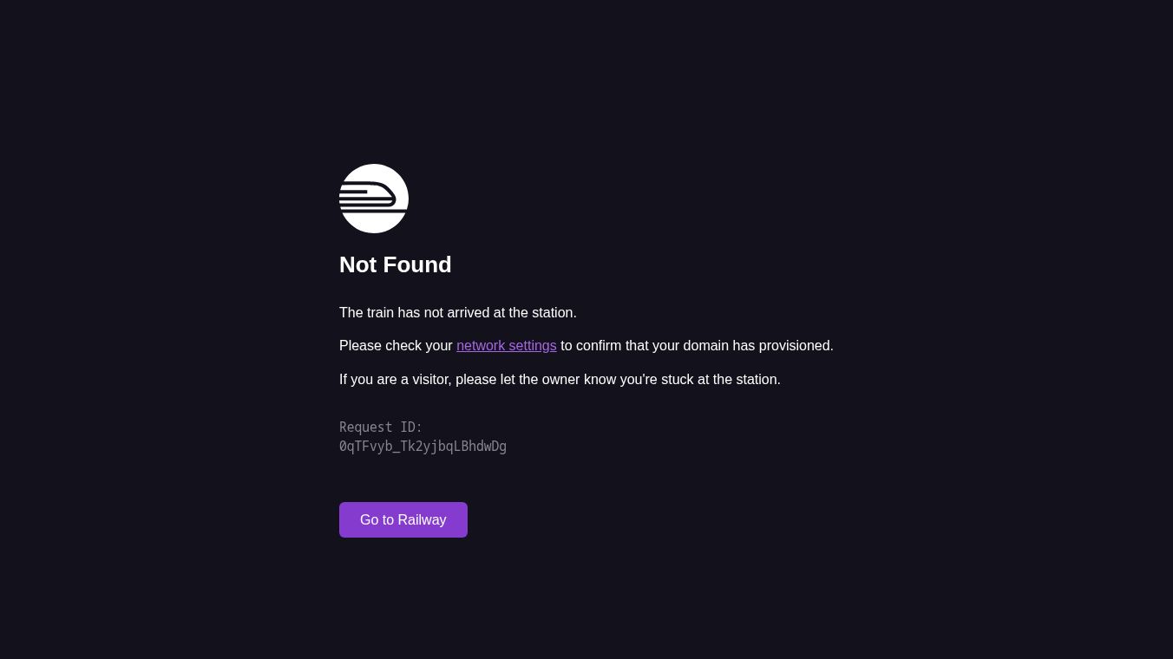Click the request ID value 0qTFvyb_Tk2yjbqLBhdwDg
Viewport: 1173px width, 659px height.
tap(423, 447)
